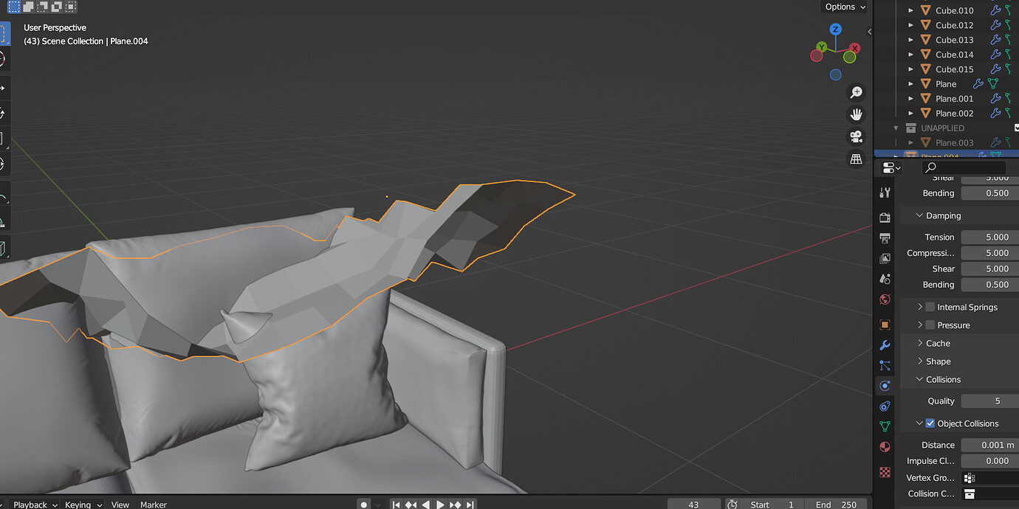Click the auto keying record button

tap(363, 505)
